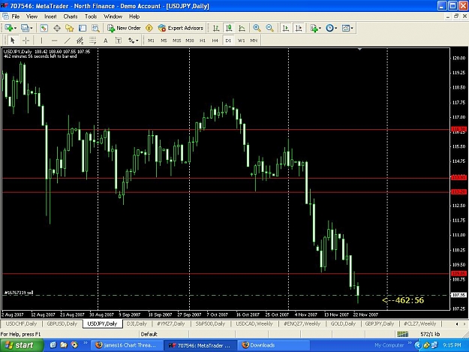Switch to bar chart display
Screen dimensions: 469x352
click(216, 28)
